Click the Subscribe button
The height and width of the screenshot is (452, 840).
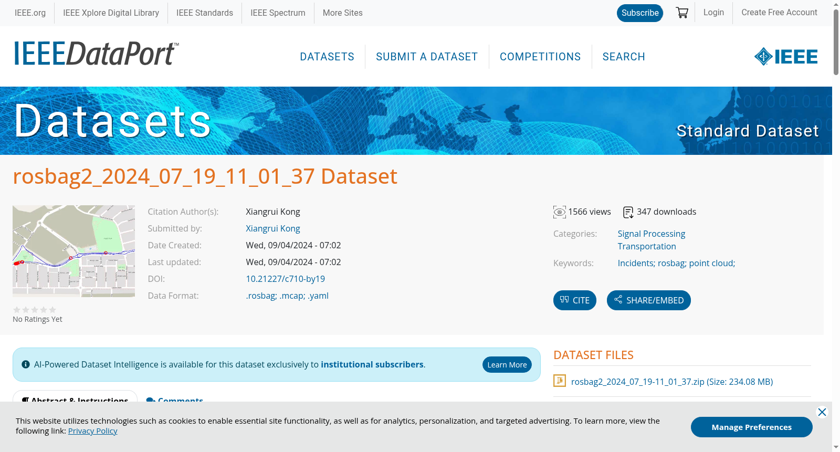[640, 13]
